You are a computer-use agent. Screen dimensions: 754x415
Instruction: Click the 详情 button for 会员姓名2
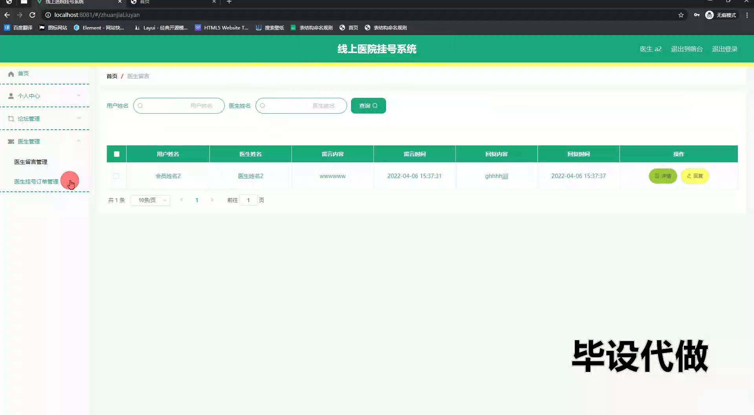point(663,176)
